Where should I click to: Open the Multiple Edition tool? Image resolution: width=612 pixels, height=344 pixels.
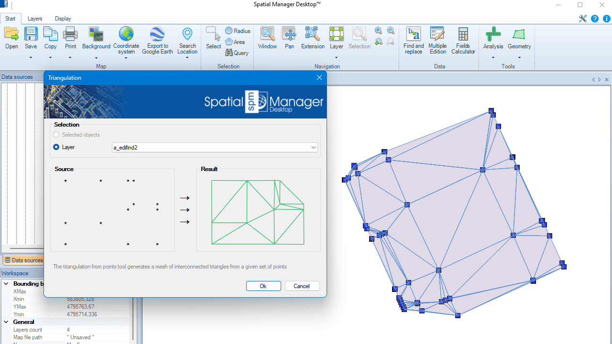coord(437,40)
